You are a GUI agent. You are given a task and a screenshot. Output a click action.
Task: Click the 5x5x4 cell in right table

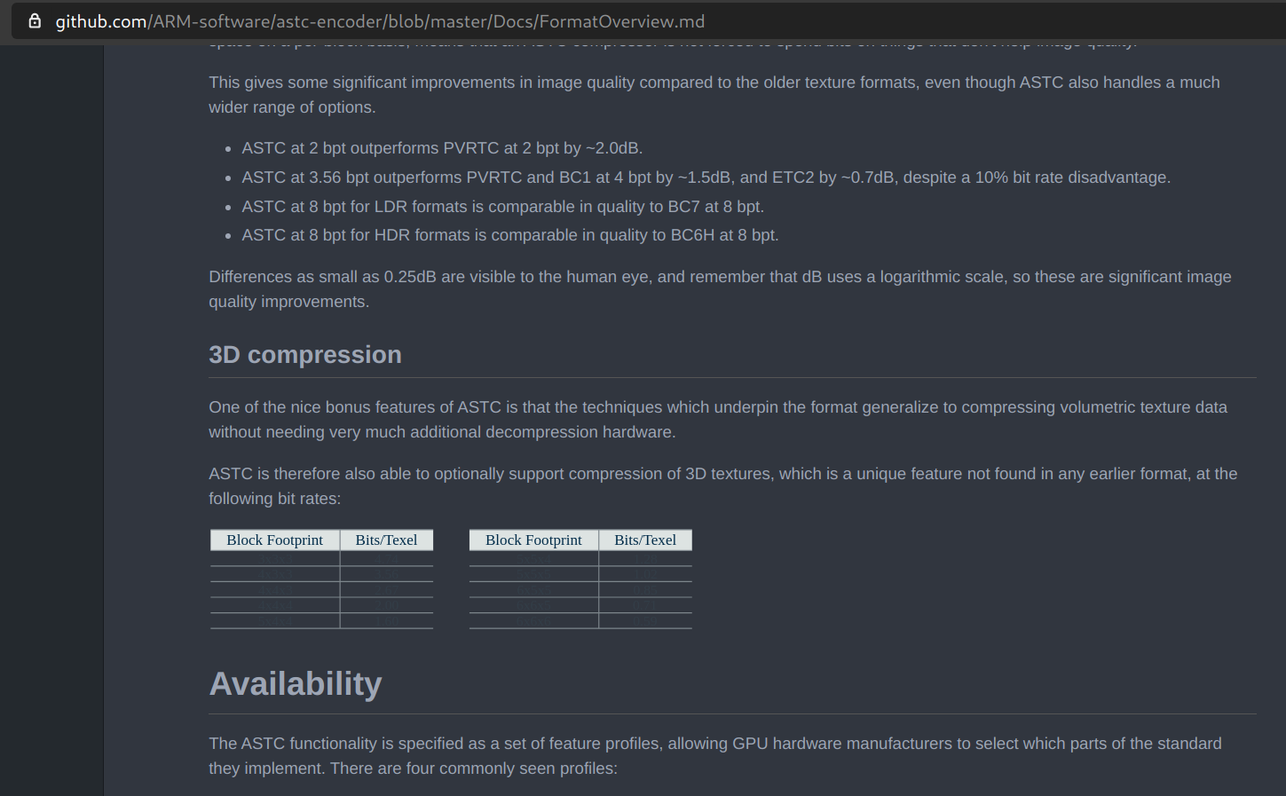click(x=533, y=559)
